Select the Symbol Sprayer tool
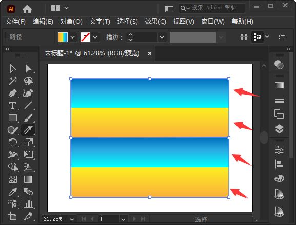This screenshot has height=225, width=296. pyautogui.click(x=13, y=204)
